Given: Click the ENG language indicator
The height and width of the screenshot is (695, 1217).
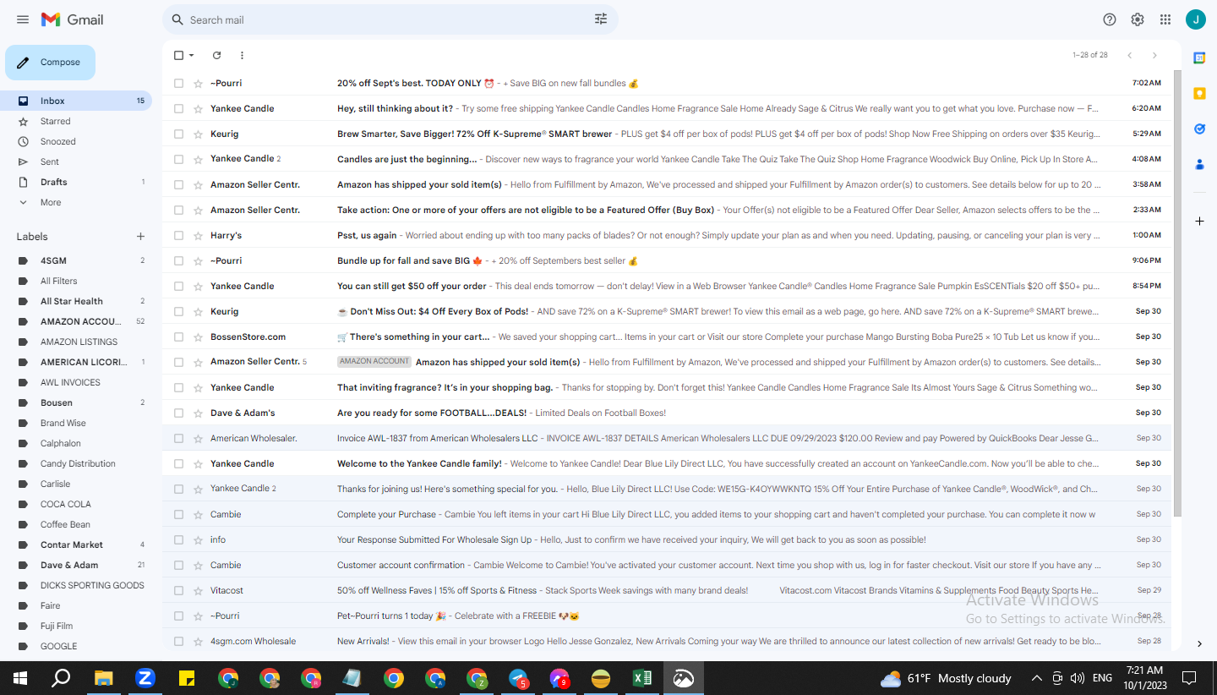Looking at the screenshot, I should point(1102,678).
